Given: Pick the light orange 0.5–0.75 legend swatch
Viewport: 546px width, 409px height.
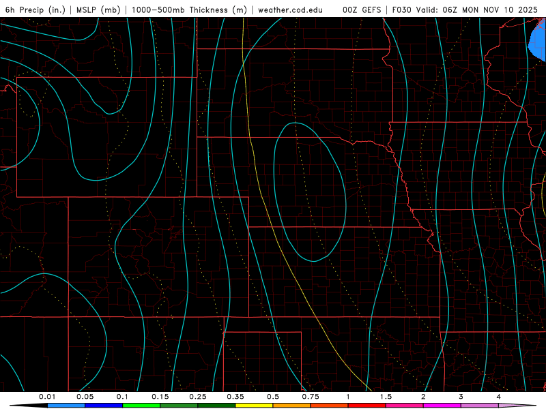Looking at the screenshot, I should 292,406.
